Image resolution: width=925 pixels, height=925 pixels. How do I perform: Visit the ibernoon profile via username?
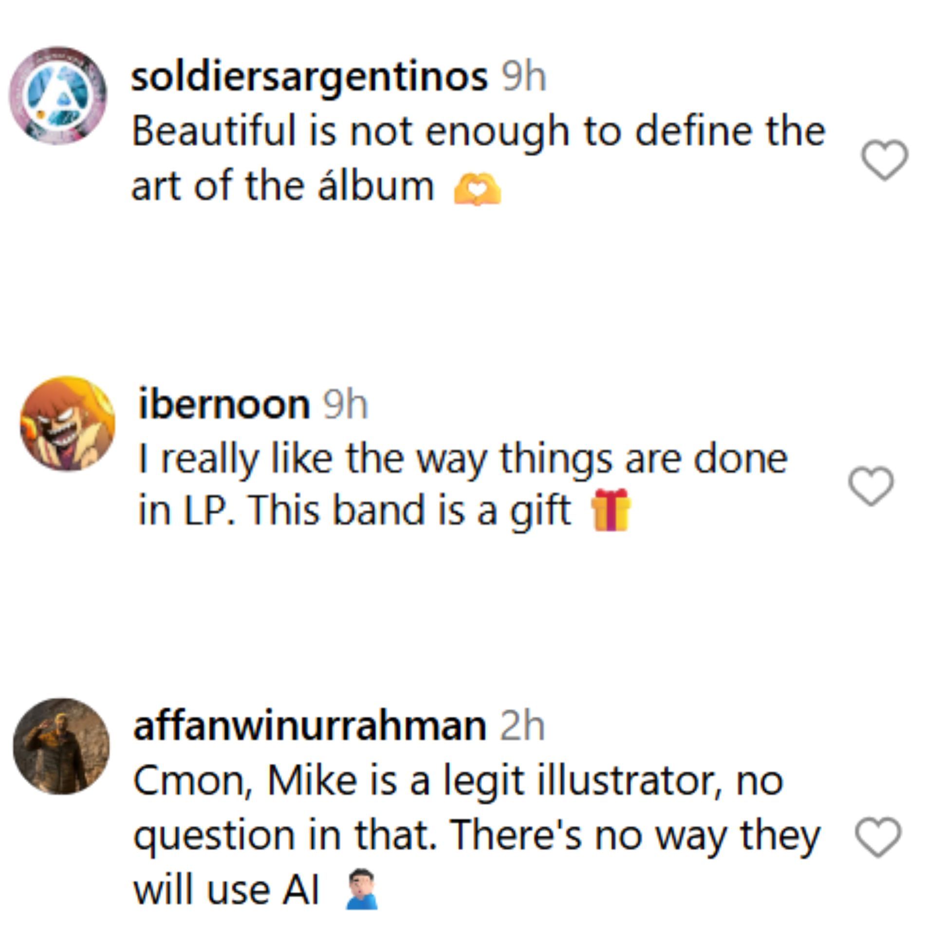224,404
